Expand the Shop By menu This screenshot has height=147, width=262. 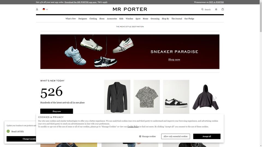(x=165, y=19)
